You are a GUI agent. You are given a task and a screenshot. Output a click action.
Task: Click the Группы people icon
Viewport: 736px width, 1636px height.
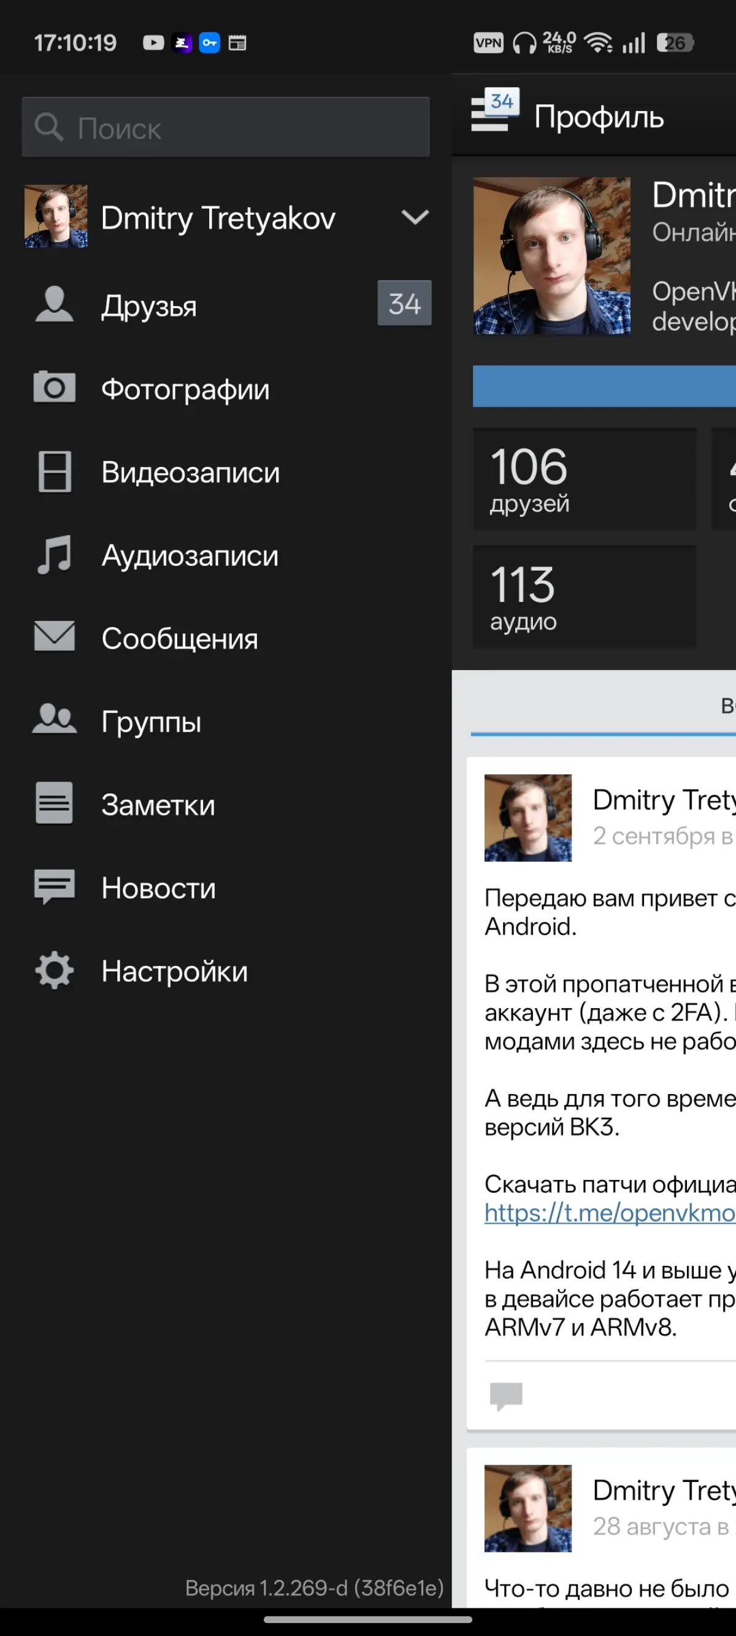click(x=54, y=720)
